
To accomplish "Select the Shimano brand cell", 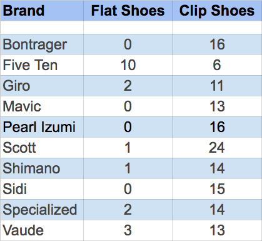I will click(42, 168).
